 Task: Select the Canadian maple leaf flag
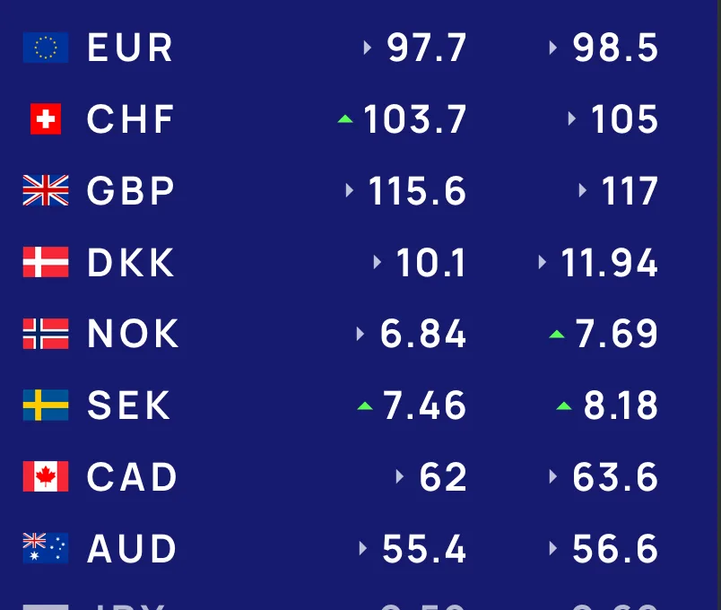(x=46, y=476)
